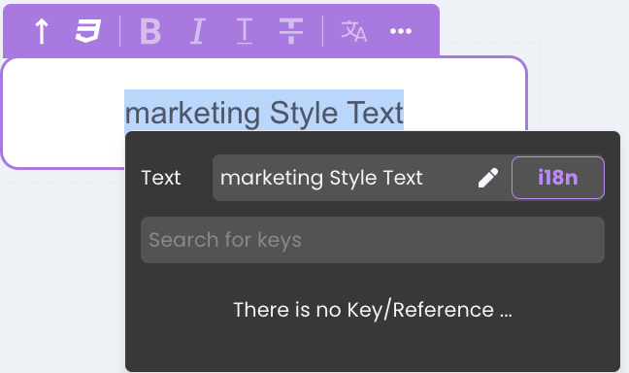Click empty dark area of i18n popup
This screenshot has width=629, height=373.
pos(373,350)
